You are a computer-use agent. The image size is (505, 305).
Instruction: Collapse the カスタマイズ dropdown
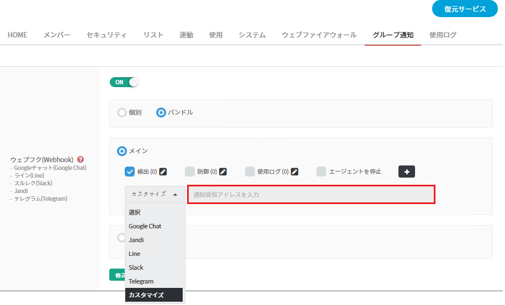(x=155, y=194)
